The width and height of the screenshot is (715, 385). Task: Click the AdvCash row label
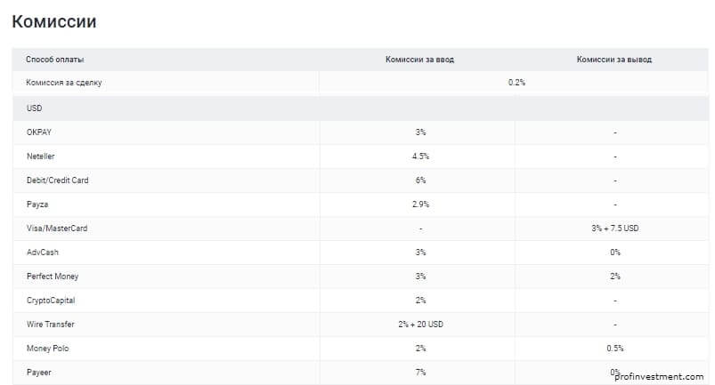pos(43,253)
